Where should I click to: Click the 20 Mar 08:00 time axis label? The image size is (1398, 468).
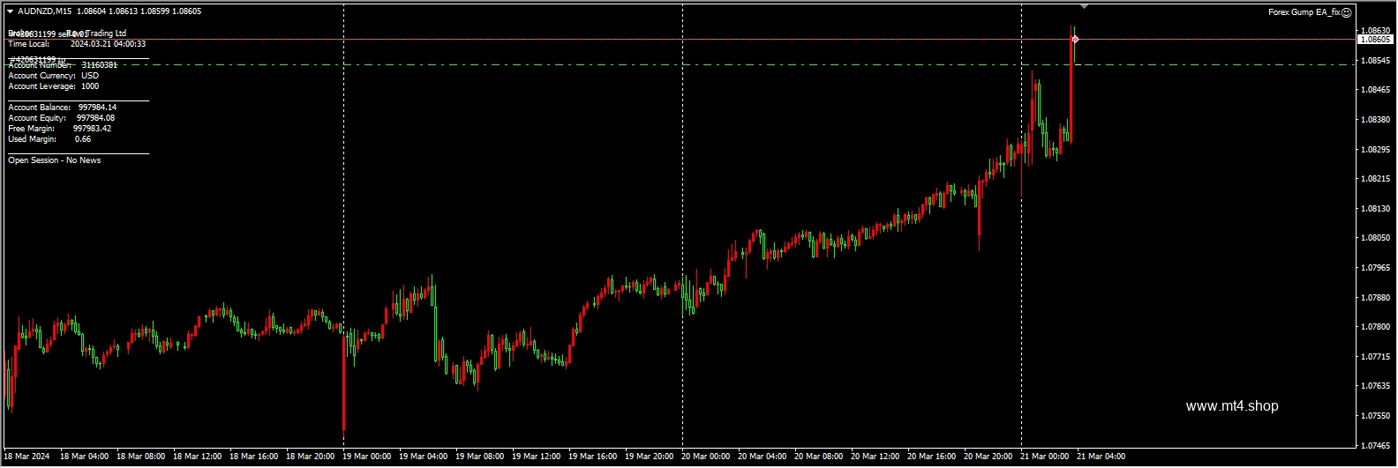[819, 457]
